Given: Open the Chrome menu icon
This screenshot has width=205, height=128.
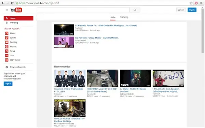Looking at the screenshot, I should pos(201,3).
